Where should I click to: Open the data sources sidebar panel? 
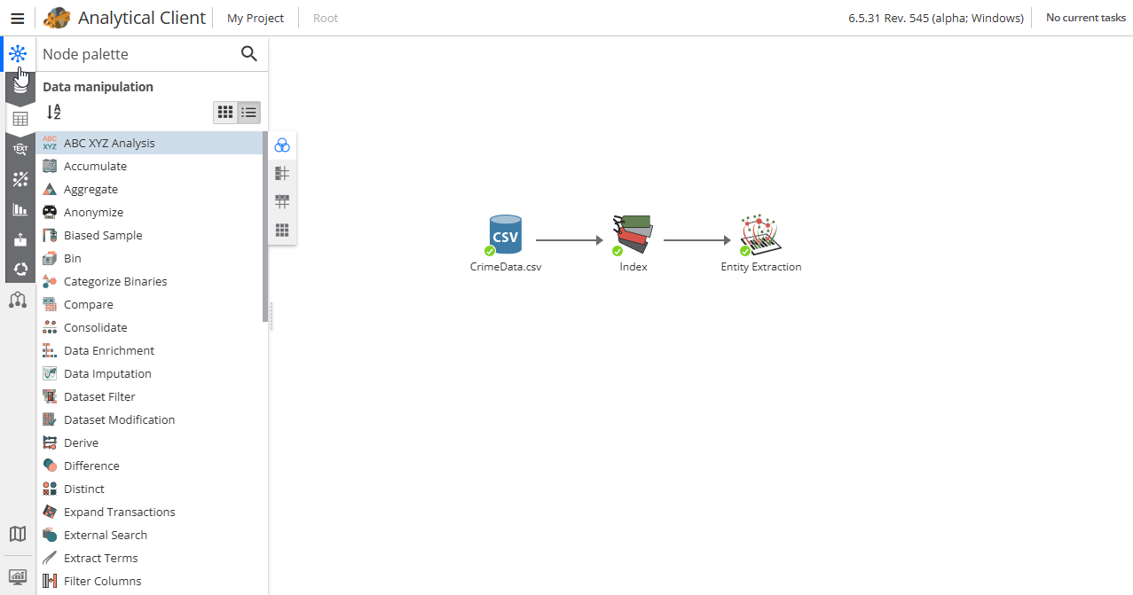(x=19, y=86)
